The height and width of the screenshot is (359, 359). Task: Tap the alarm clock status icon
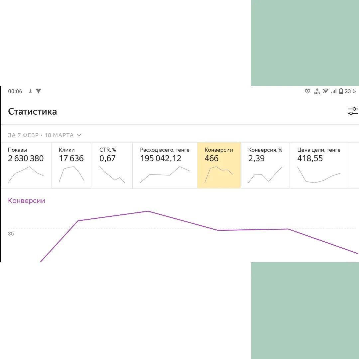point(307,91)
